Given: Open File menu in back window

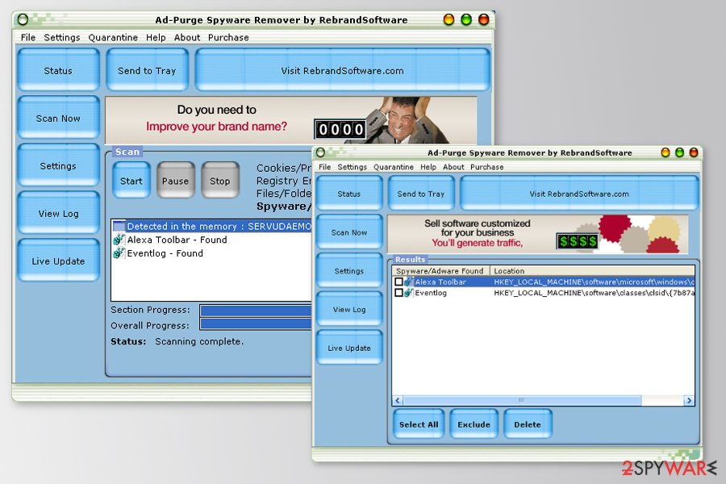Looking at the screenshot, I should pyautogui.click(x=28, y=38).
